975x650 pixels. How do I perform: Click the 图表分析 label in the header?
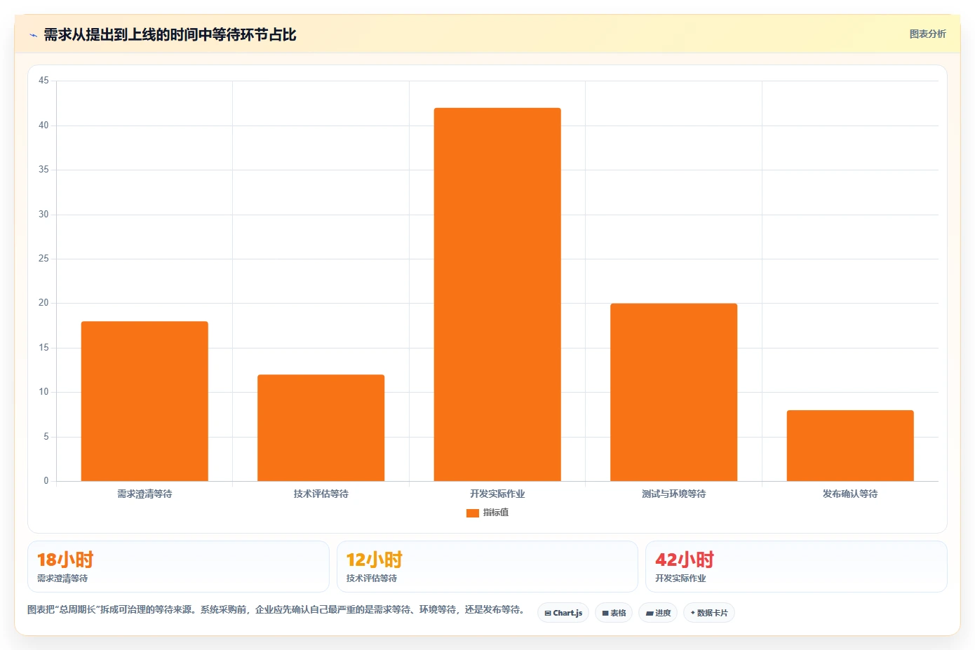click(927, 34)
